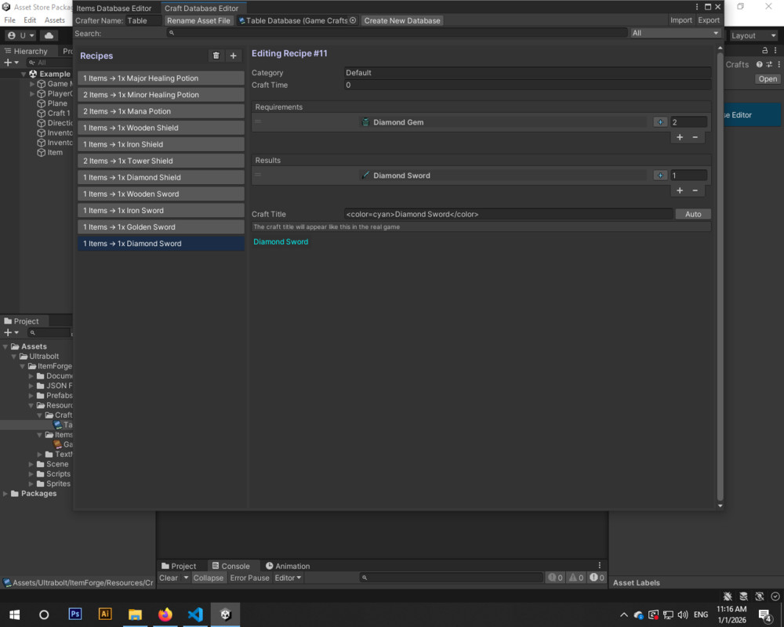Enable Auto for the Craft Title
784x627 pixels.
pyautogui.click(x=692, y=213)
